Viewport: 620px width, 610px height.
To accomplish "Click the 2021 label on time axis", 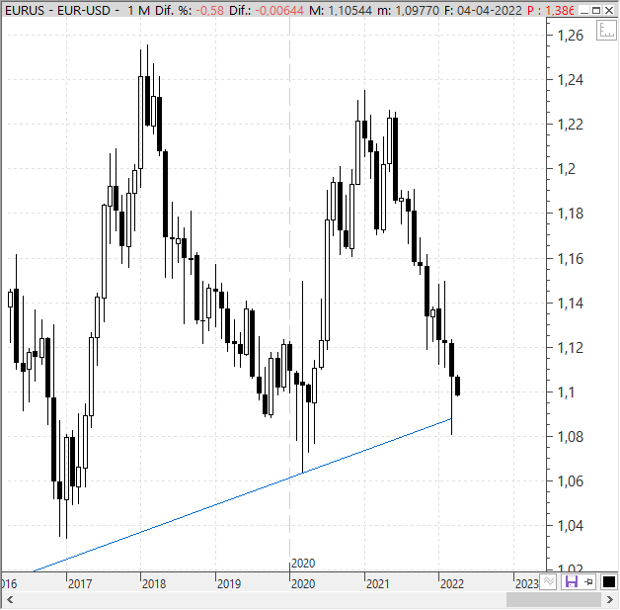I will coord(377,584).
